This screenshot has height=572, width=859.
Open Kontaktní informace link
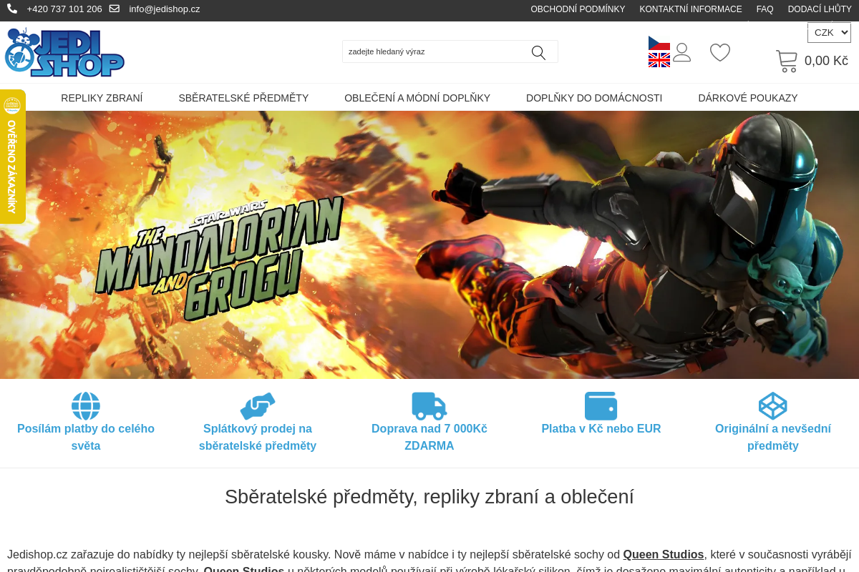coord(691,9)
